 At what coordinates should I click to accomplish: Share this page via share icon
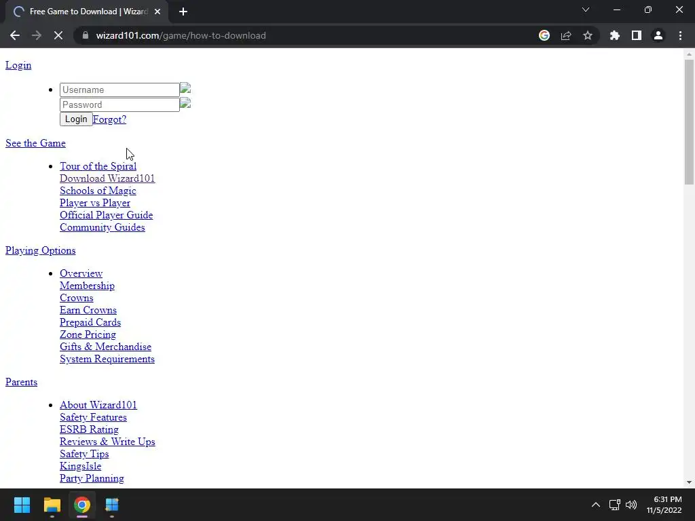pyautogui.click(x=566, y=35)
